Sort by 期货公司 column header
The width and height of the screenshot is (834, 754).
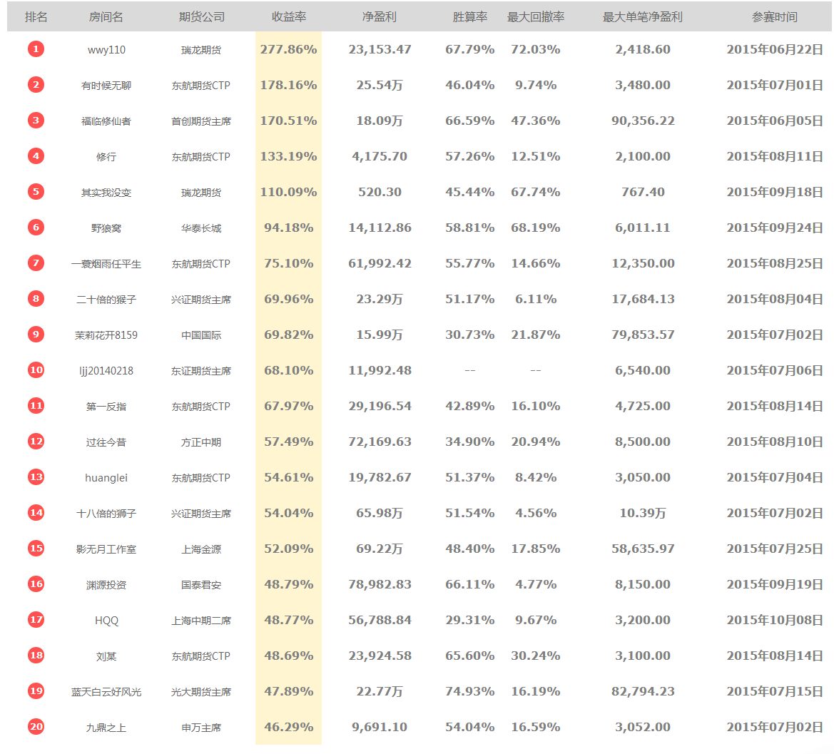pos(202,17)
